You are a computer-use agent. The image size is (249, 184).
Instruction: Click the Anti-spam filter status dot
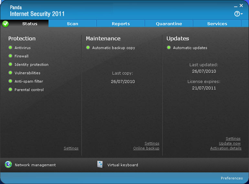pyautogui.click(x=10, y=81)
